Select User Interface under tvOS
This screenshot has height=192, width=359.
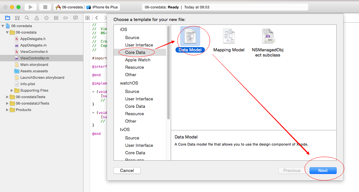pyautogui.click(x=139, y=145)
